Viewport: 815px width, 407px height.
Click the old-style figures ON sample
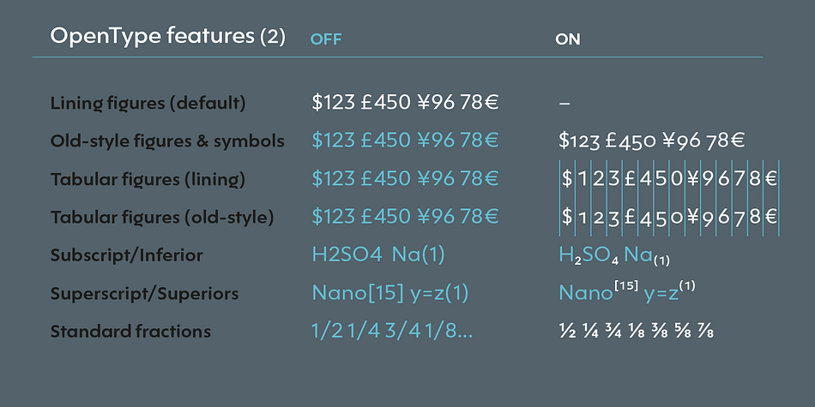[x=652, y=141]
